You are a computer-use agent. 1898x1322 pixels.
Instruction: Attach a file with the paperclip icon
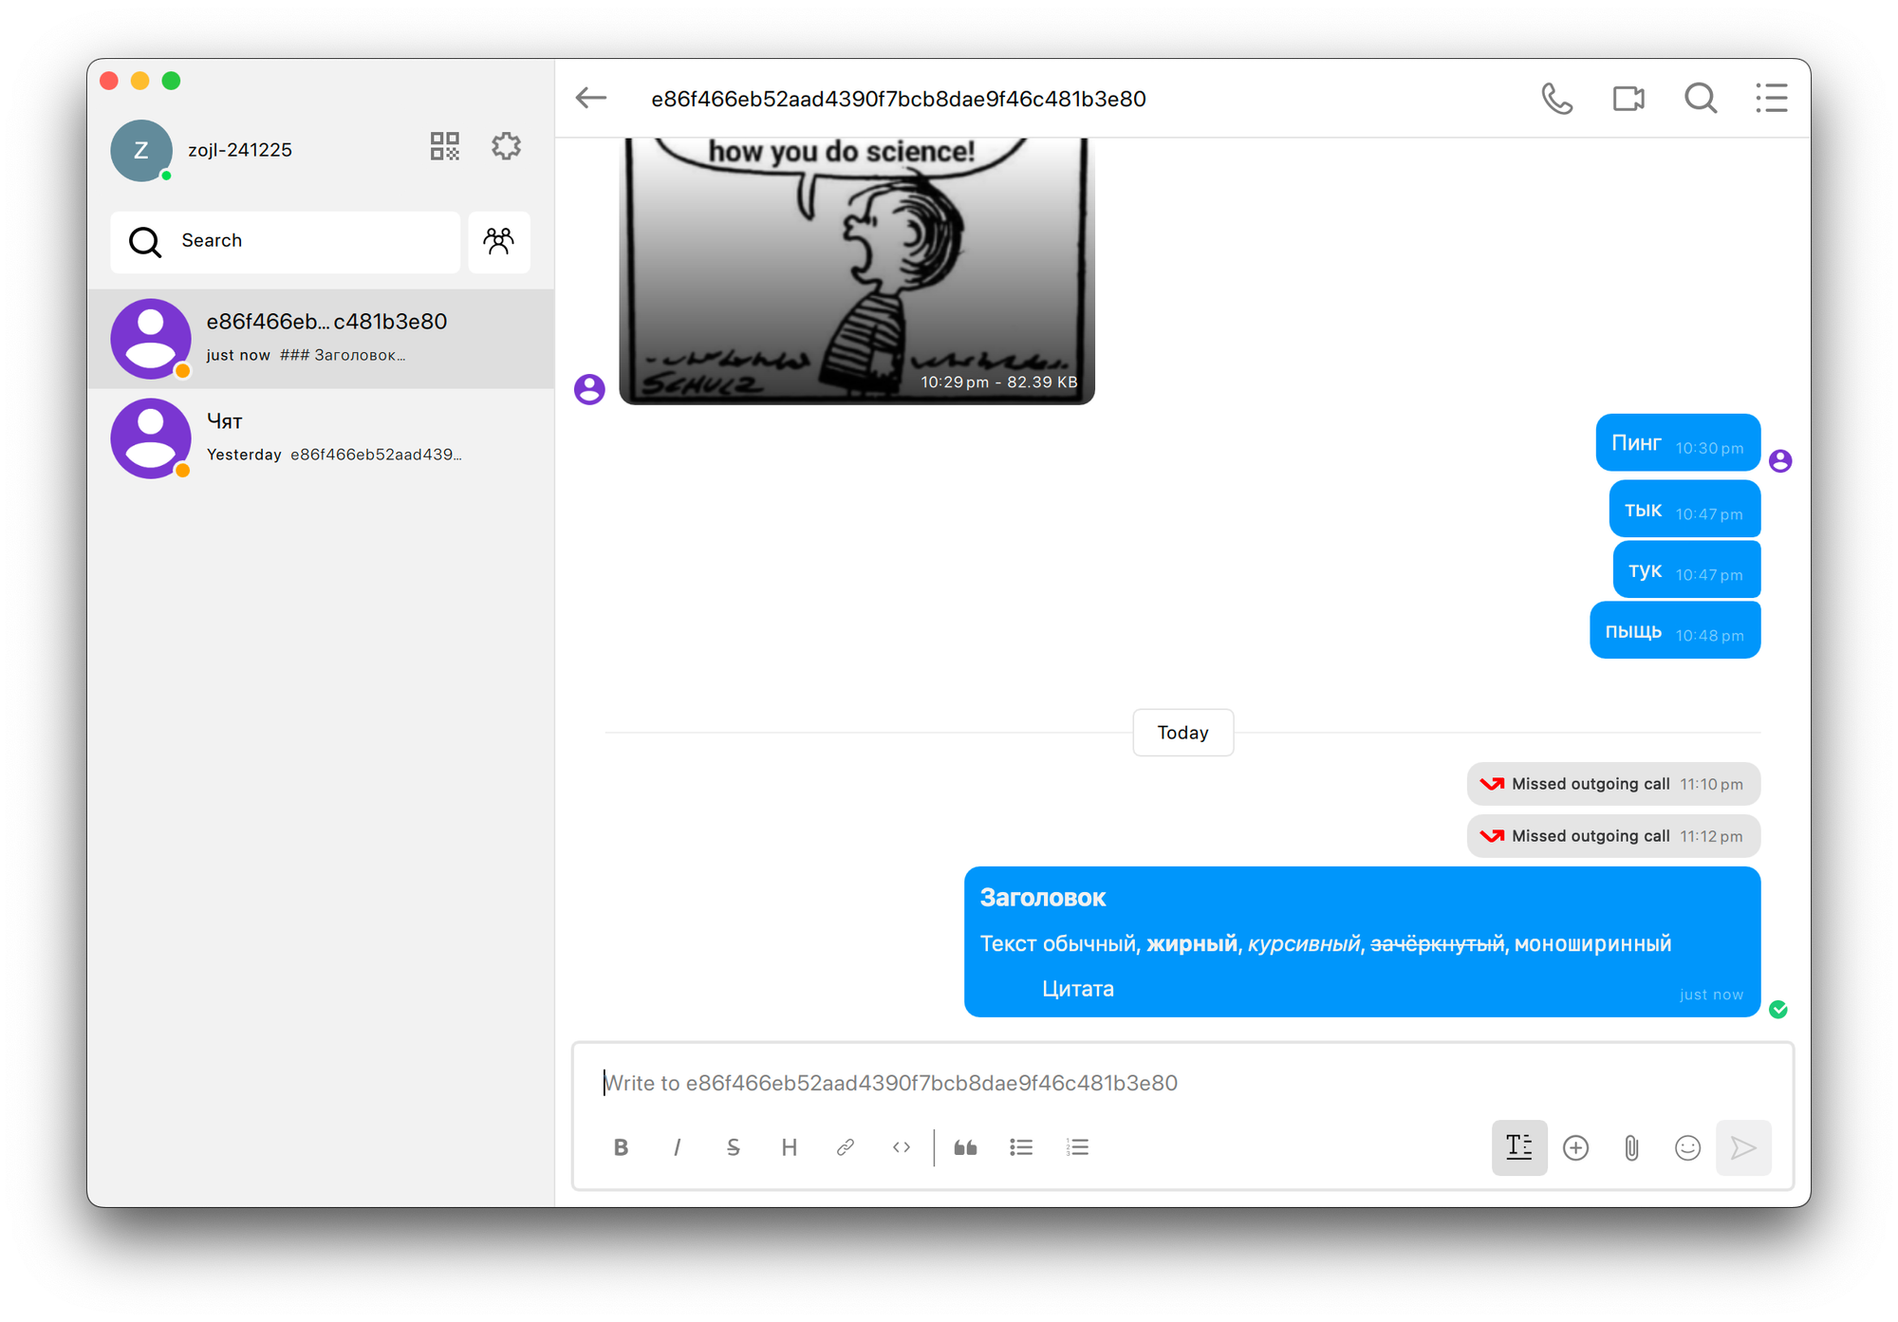(1631, 1148)
